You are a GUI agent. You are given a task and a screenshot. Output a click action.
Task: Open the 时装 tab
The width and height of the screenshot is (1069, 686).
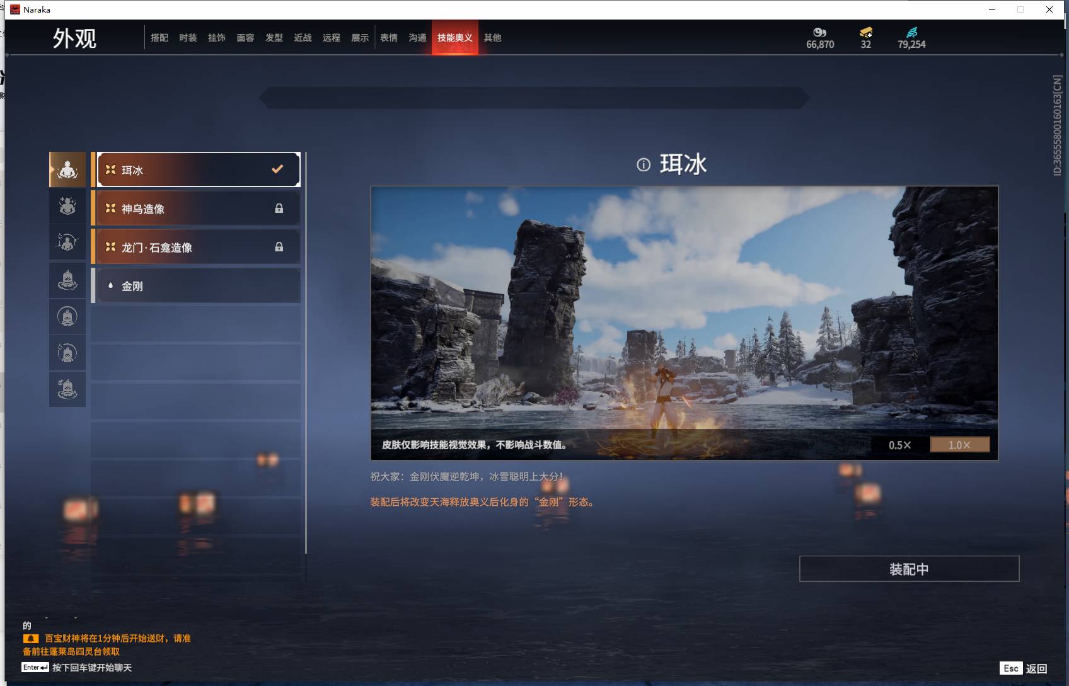coord(188,38)
